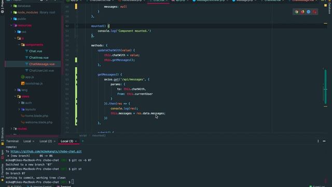Open preview in Chrome browser icon
332x187 pixels.
(x=296, y=12)
